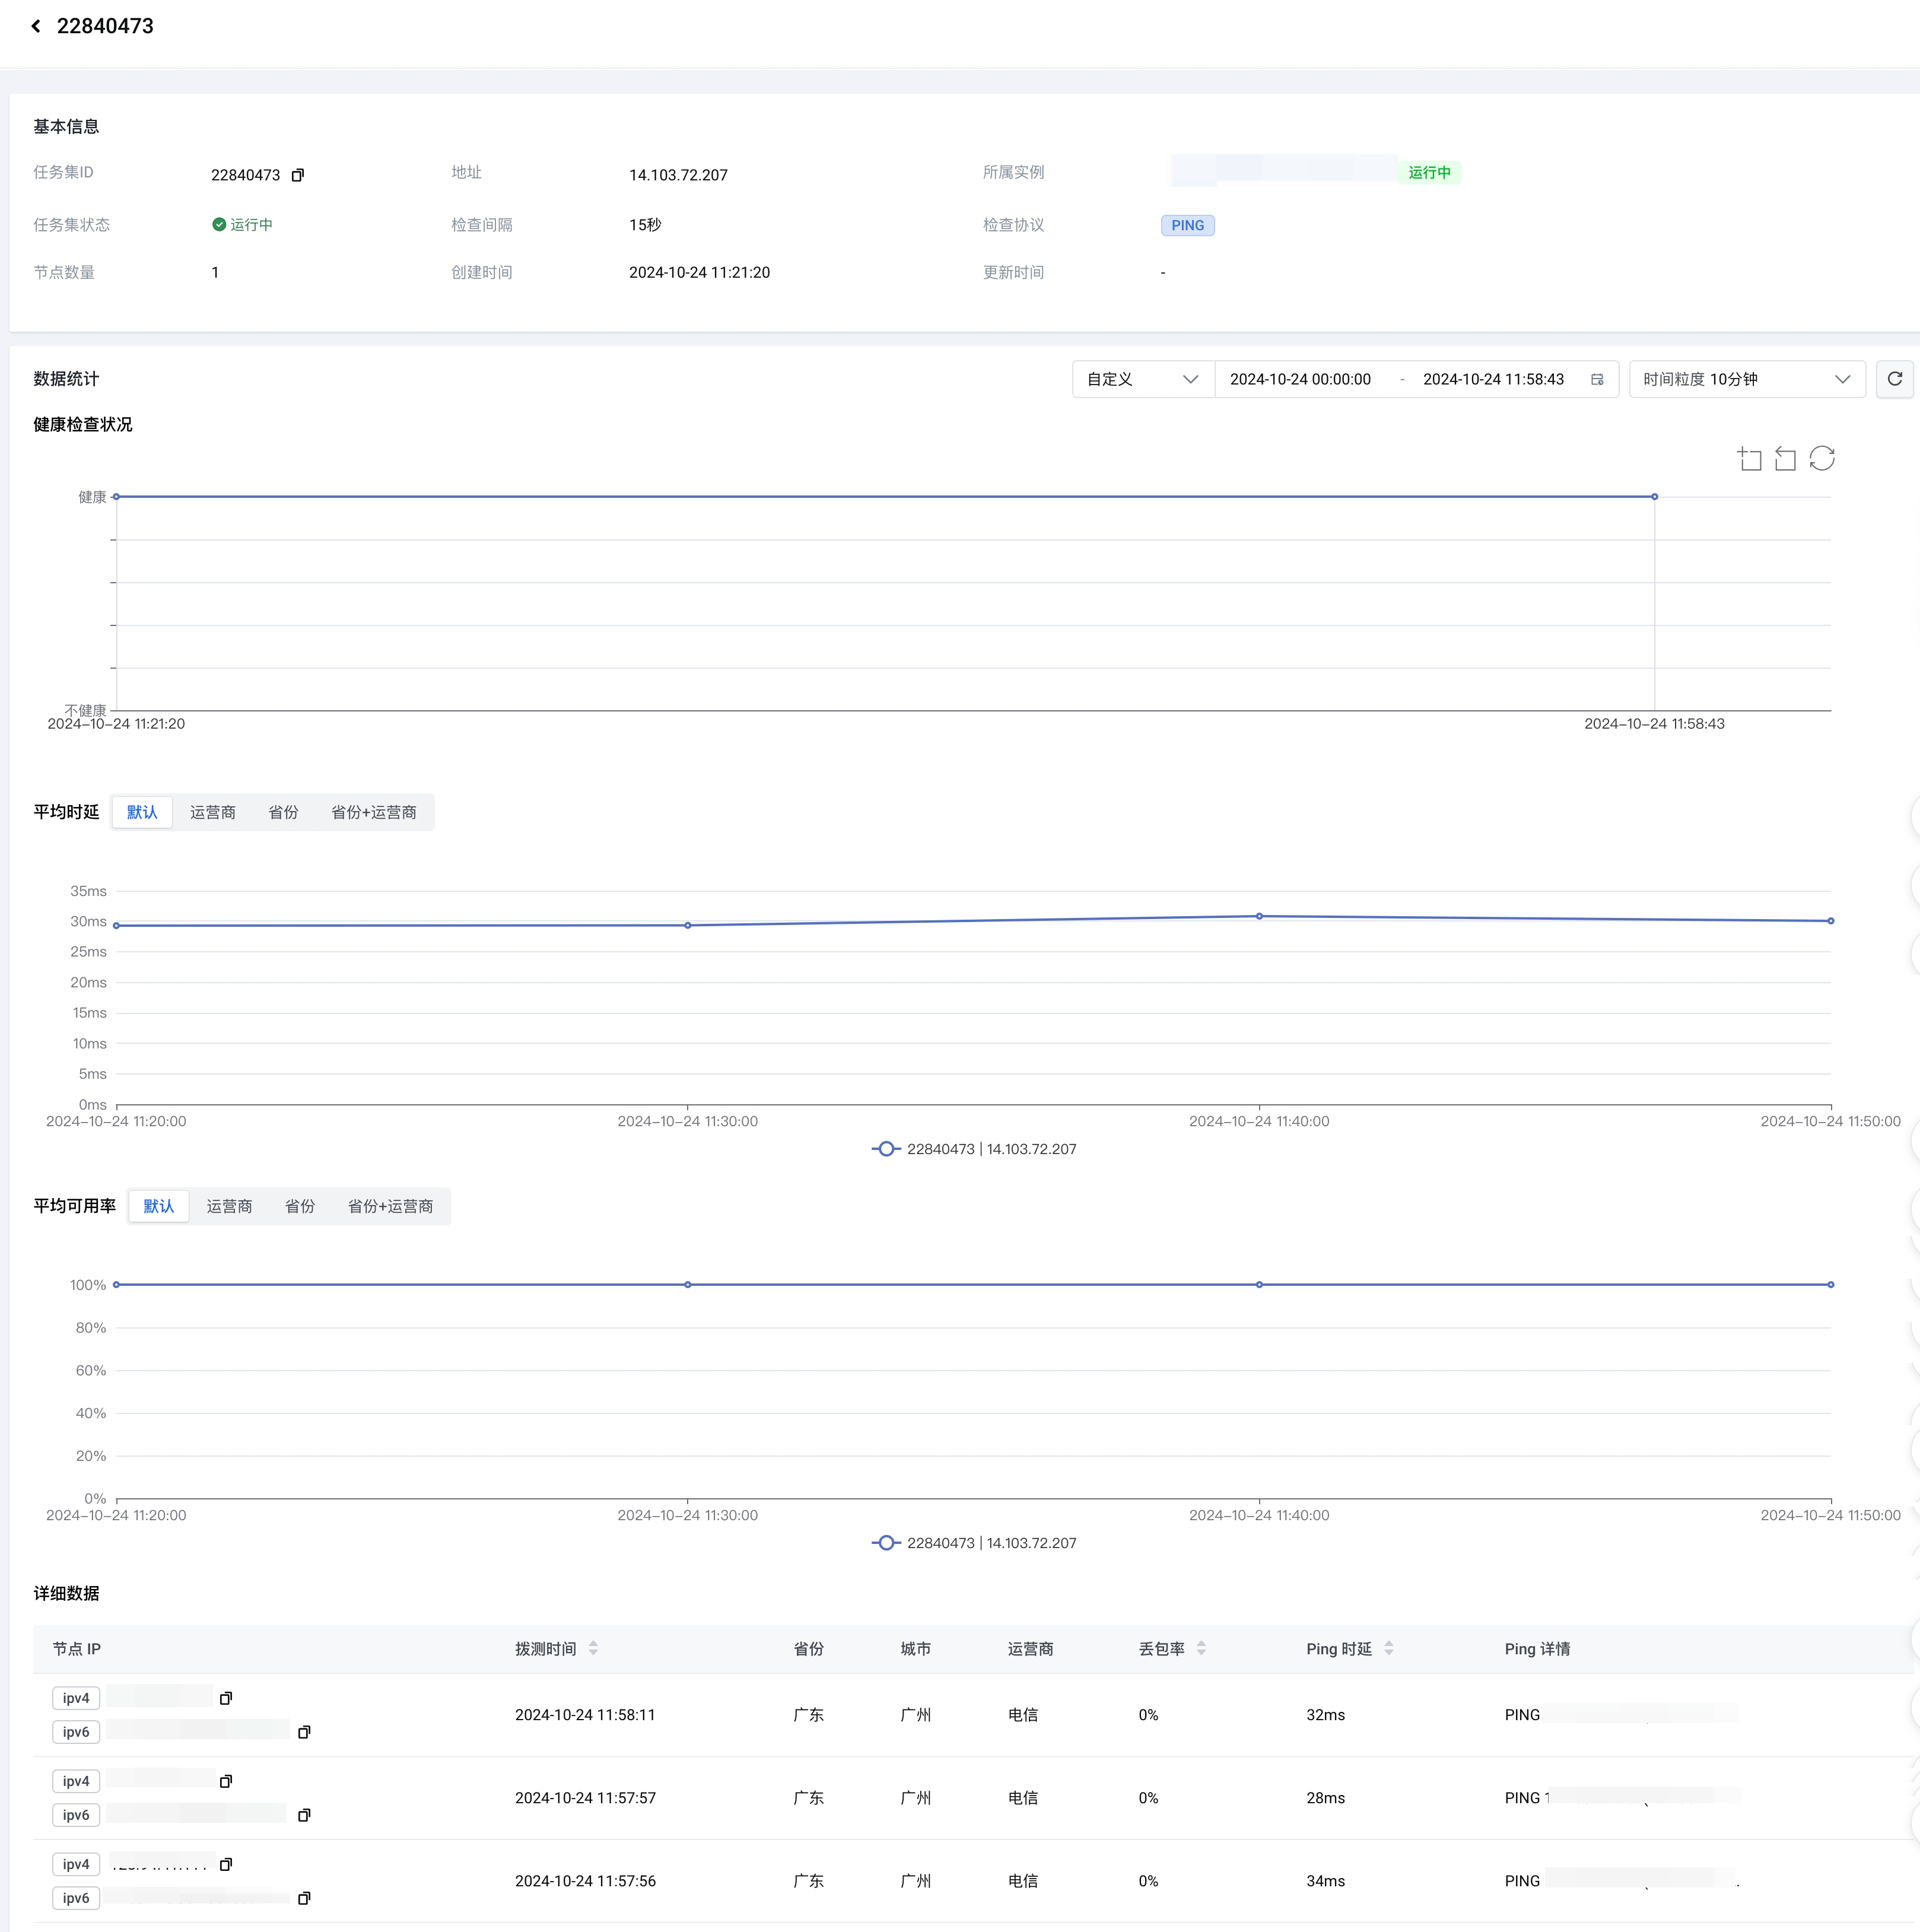1920x1932 pixels.
Task: Toggle the availability chart legend 22840473 | 14.103.72.207
Action: pyautogui.click(x=974, y=1543)
